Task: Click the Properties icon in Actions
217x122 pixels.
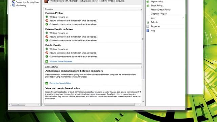Action: click(x=148, y=26)
